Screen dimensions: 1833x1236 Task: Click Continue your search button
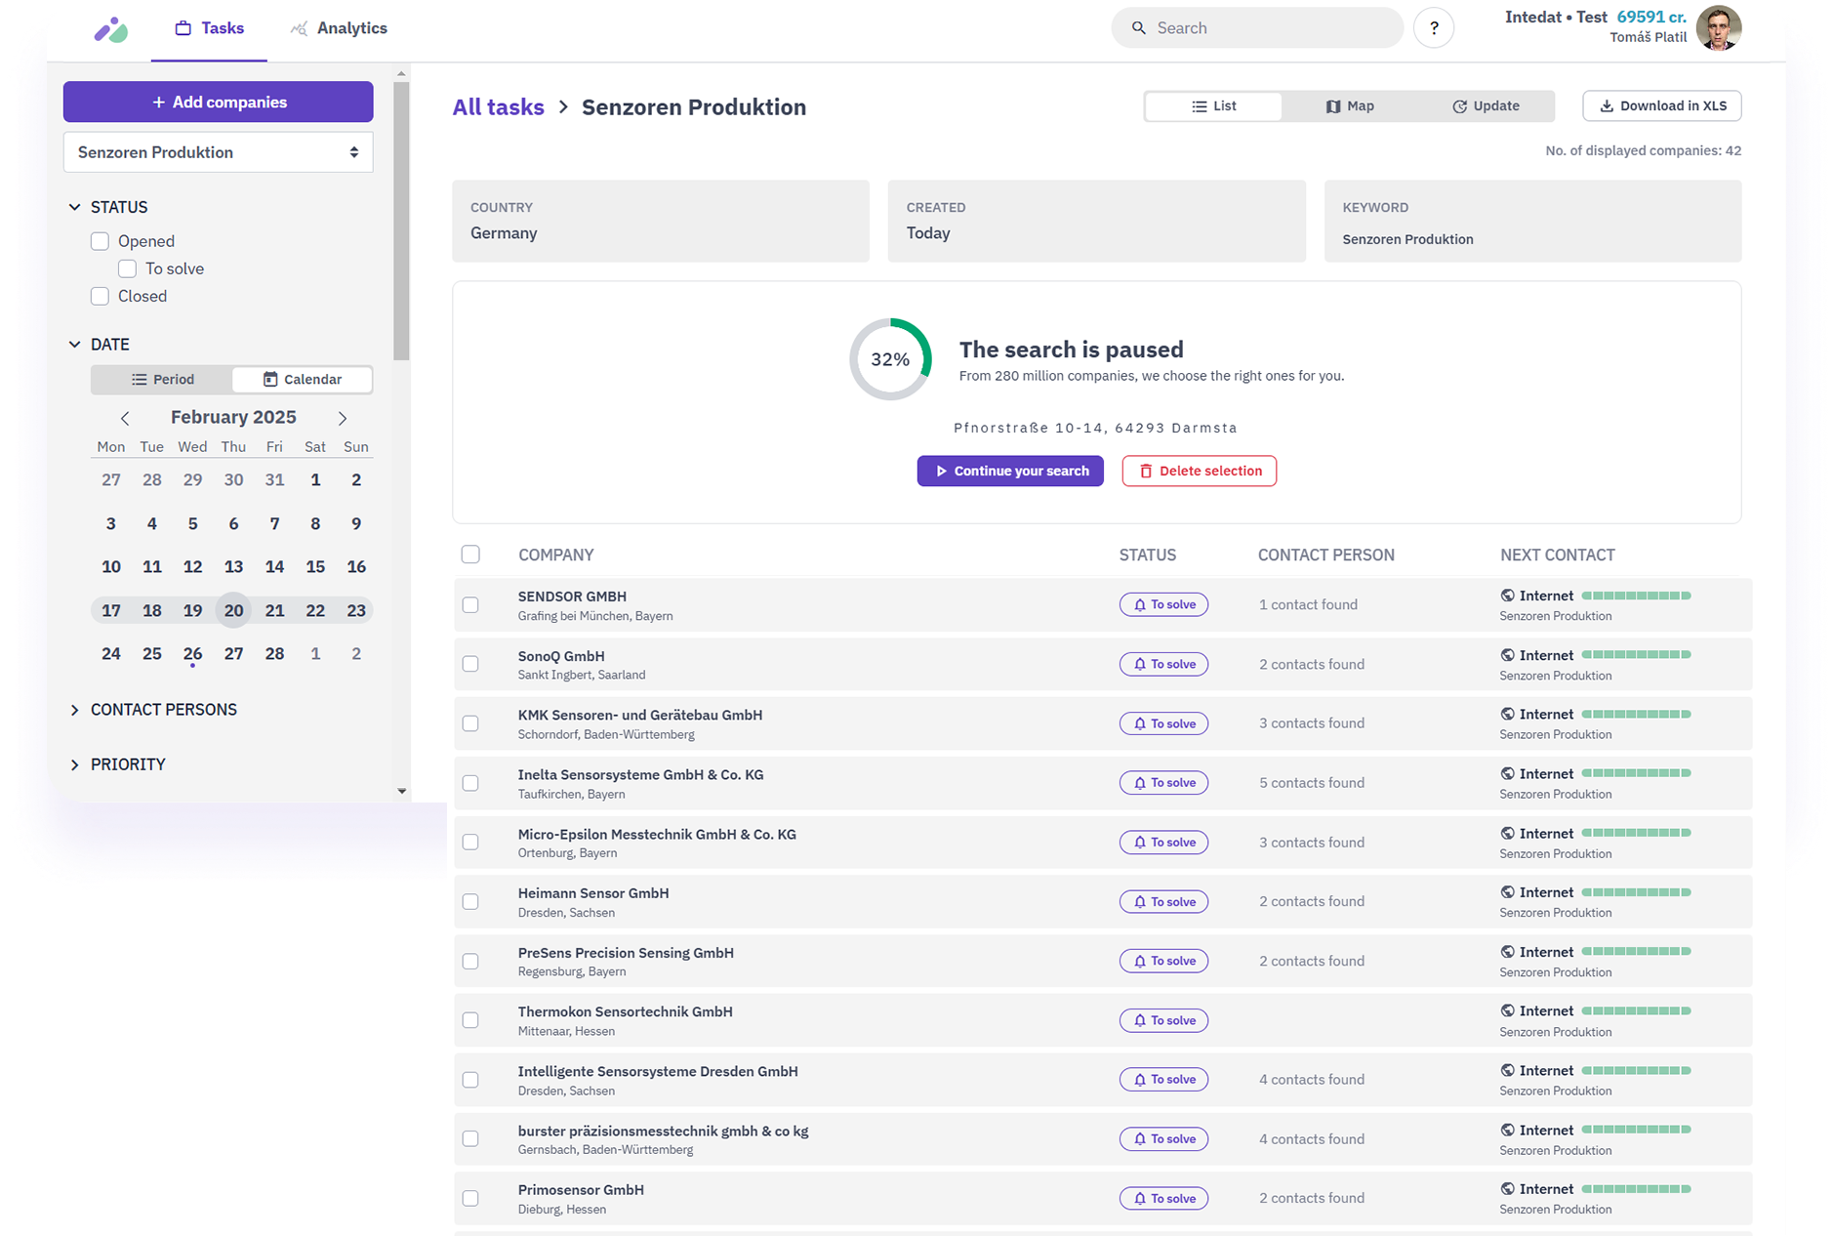point(1010,471)
